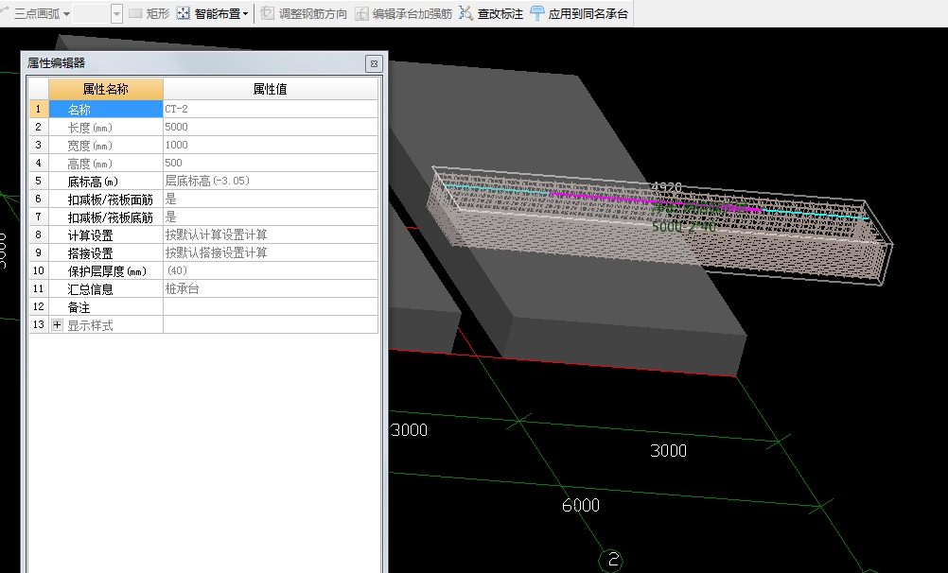Click the 计算设置 value cell
Screen dimensions: 948x573
[271, 234]
